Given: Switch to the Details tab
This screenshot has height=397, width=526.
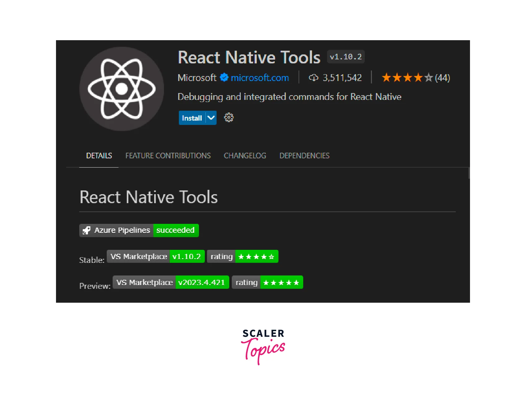Looking at the screenshot, I should tap(99, 156).
